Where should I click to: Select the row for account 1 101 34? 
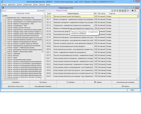tap(91, 28)
